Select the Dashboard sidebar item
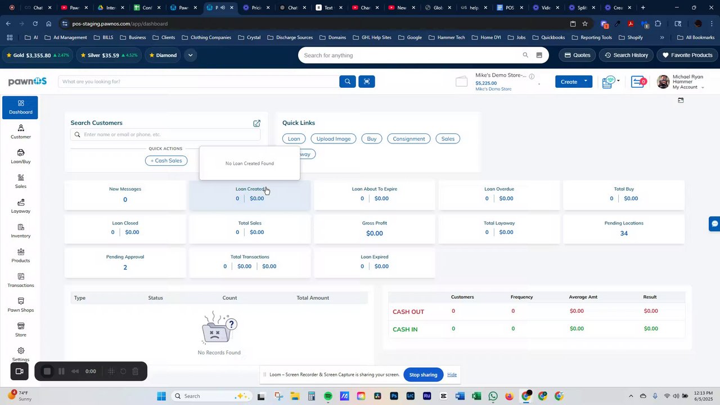Viewport: 720px width, 405px height. coord(20,107)
